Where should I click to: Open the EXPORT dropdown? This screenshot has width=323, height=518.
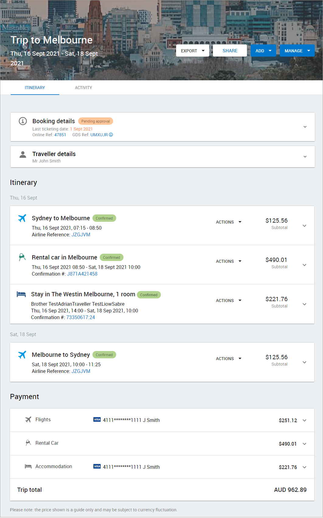point(193,50)
